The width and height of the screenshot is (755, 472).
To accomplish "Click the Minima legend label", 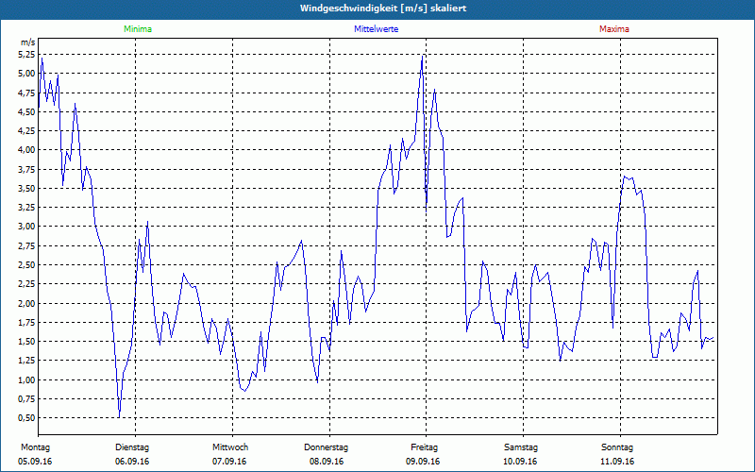I will click(138, 29).
